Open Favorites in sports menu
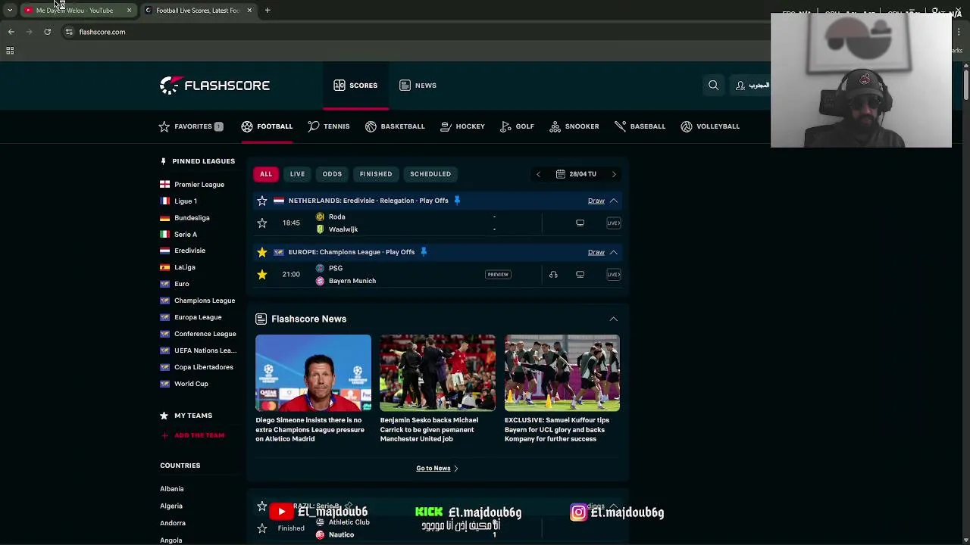970x545 pixels. coord(191,126)
